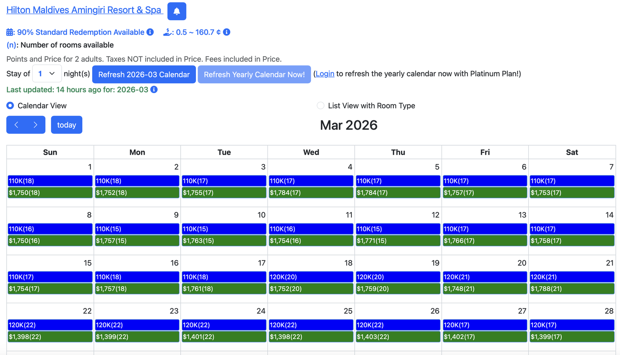Jump to today in the calendar
Viewport: 620px width, 355px height.
[x=67, y=125]
